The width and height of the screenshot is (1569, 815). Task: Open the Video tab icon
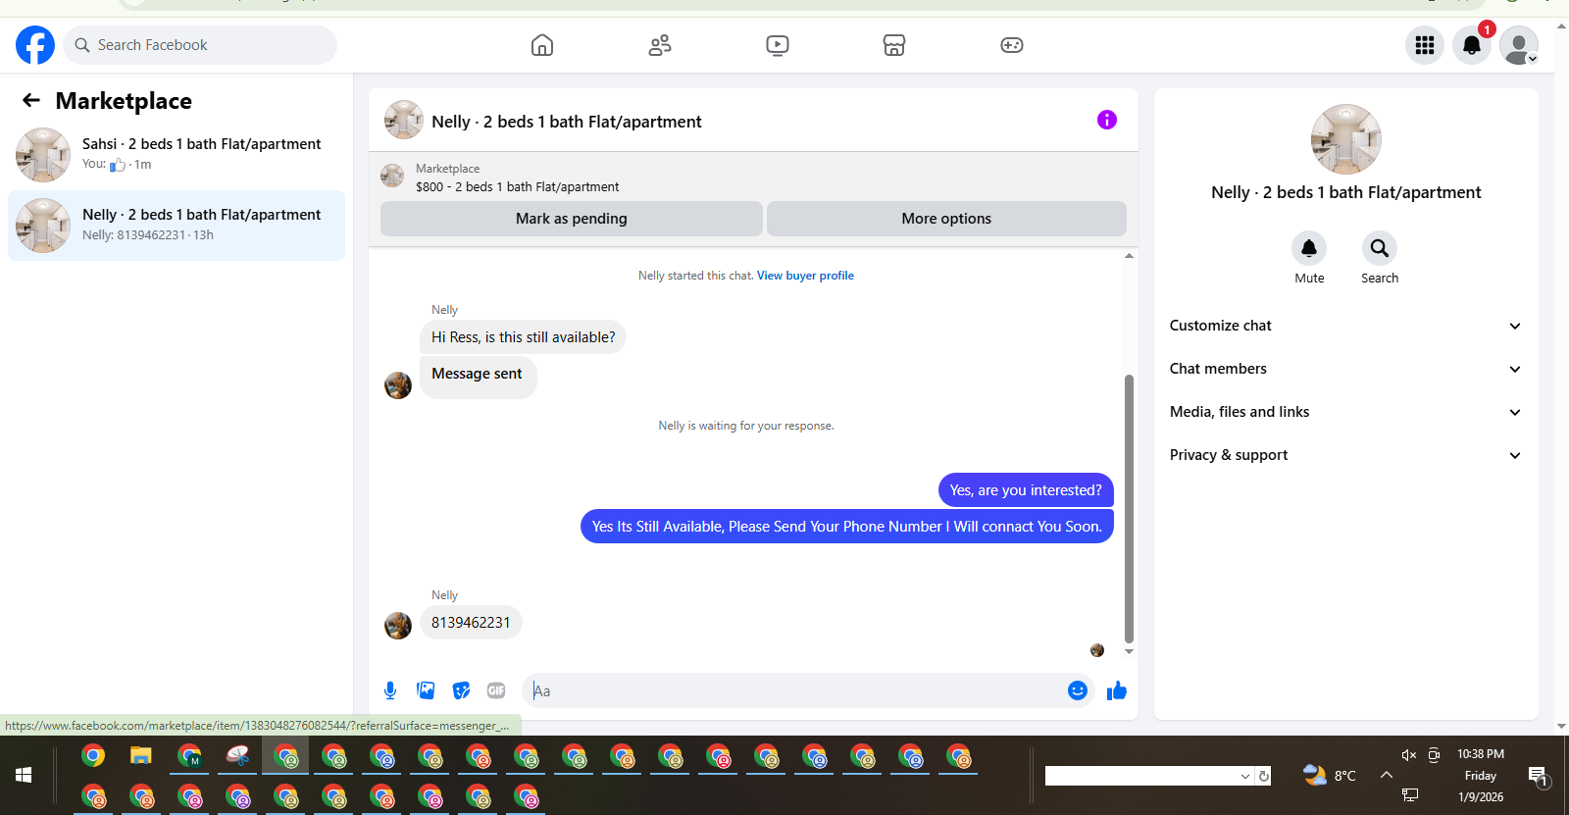778,45
